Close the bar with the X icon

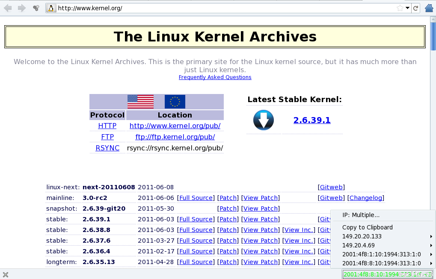click(x=6, y=275)
